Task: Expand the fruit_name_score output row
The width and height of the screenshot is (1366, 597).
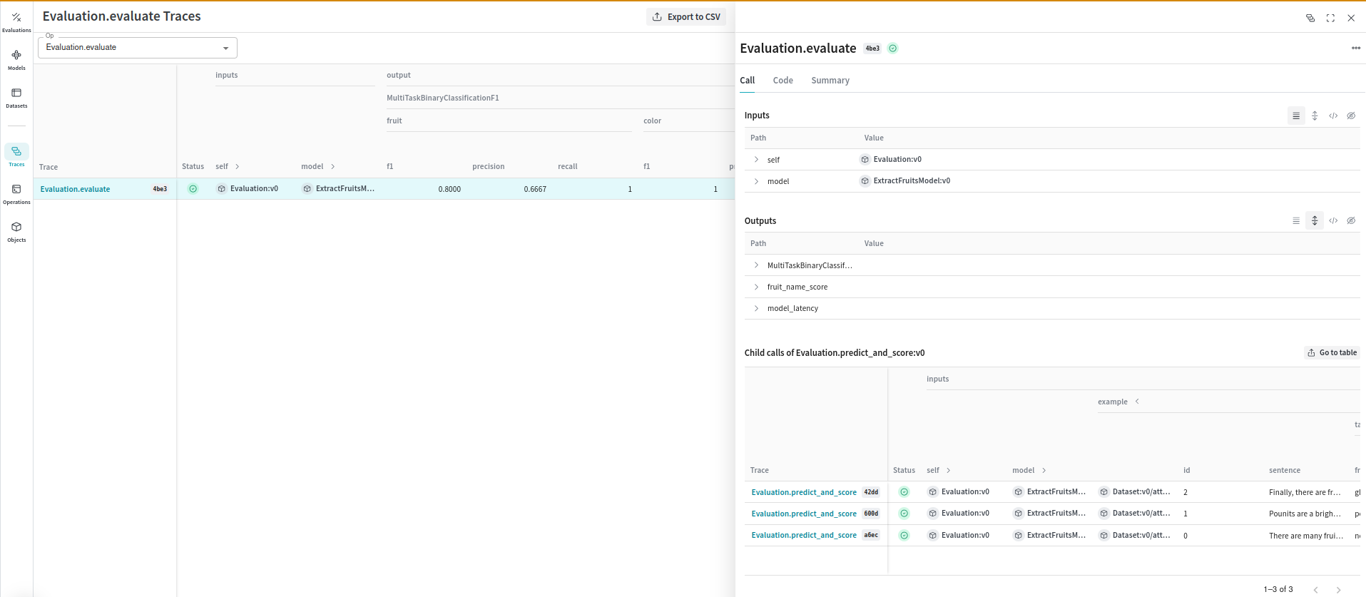Action: pyautogui.click(x=757, y=287)
